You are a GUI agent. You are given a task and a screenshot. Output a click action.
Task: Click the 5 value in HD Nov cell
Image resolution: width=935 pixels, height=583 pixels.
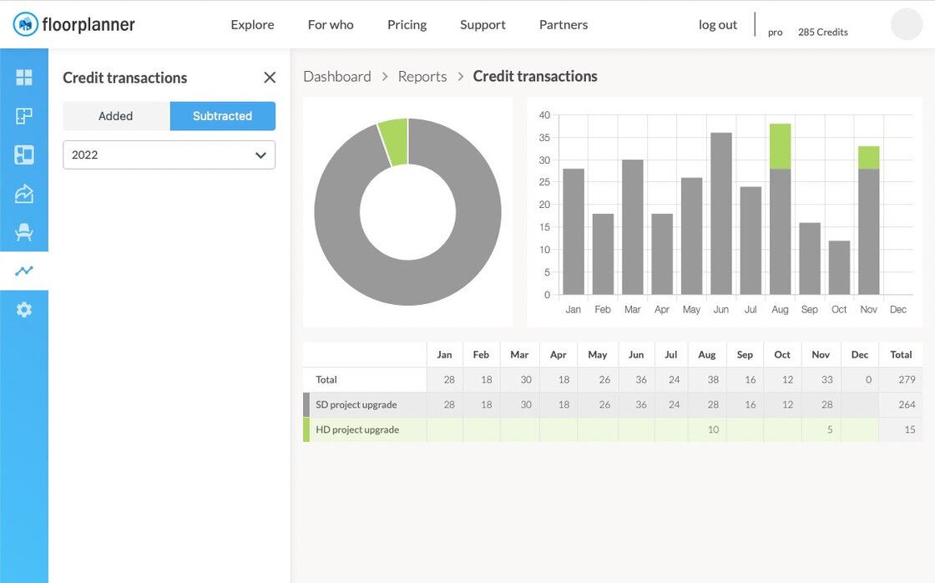click(830, 429)
